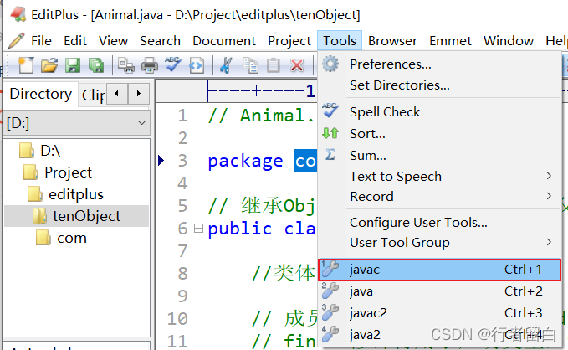Open the [D:] drive dropdown
Image resolution: width=568 pixels, height=350 pixels.
[77, 123]
